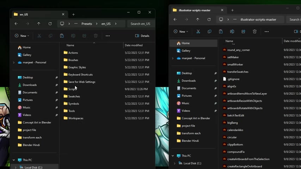Click the Presets breadcrumb in en_US window

point(87,24)
